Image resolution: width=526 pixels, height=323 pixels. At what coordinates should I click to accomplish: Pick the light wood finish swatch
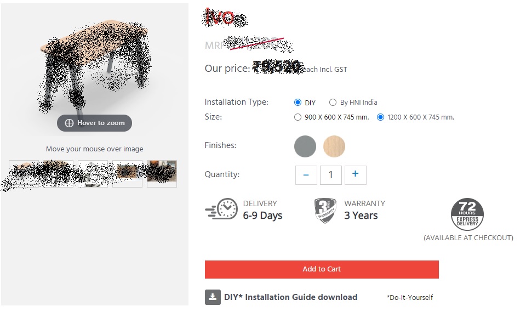tap(334, 146)
